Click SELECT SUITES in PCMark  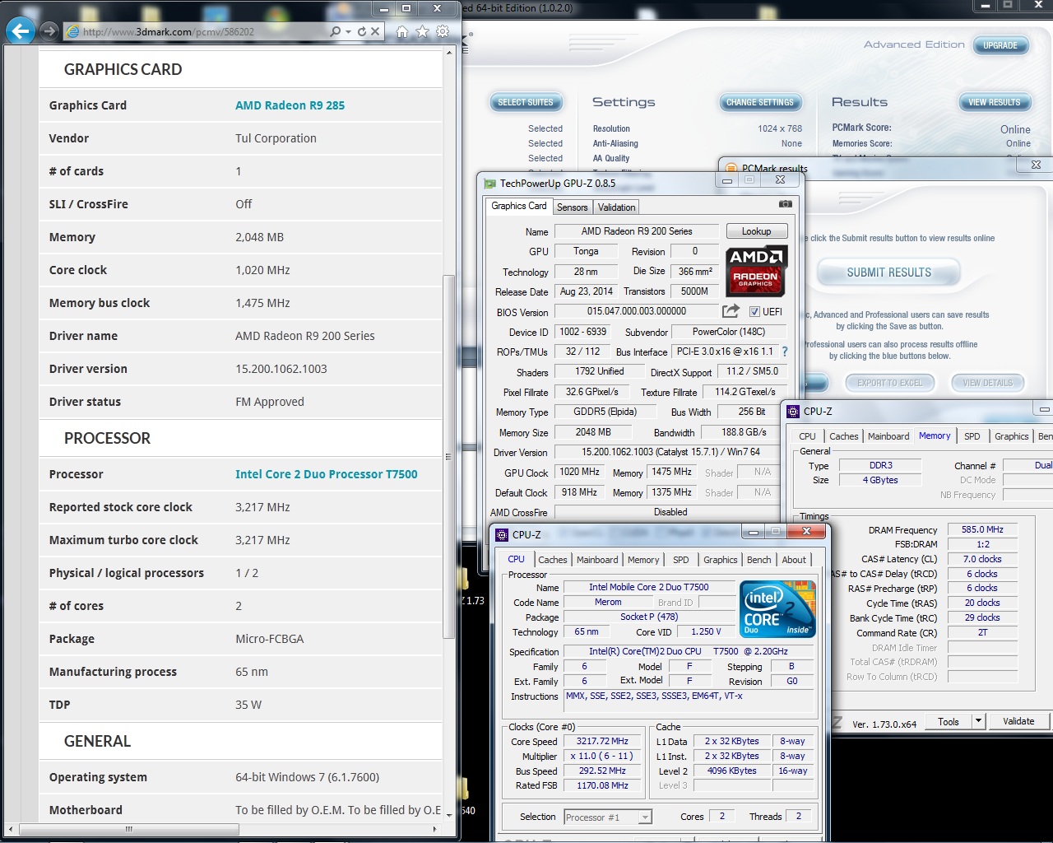pos(526,102)
